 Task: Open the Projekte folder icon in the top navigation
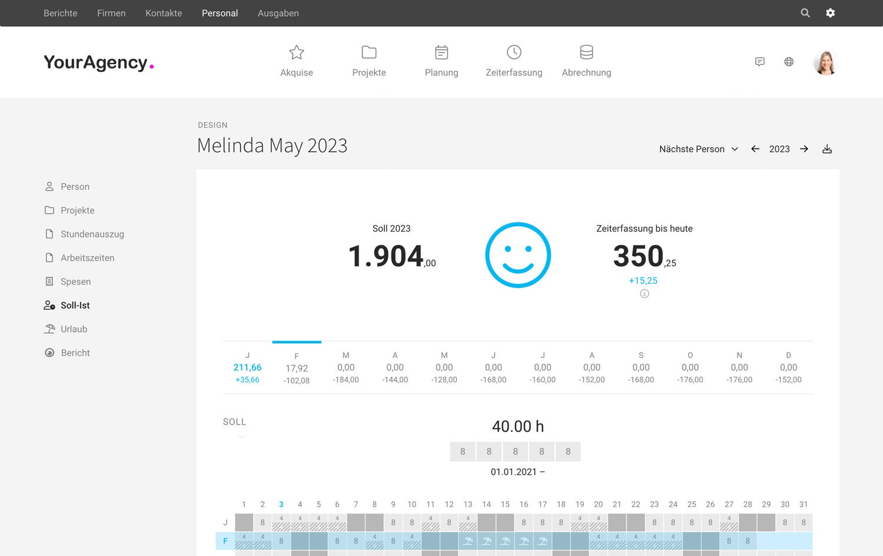[x=369, y=52]
